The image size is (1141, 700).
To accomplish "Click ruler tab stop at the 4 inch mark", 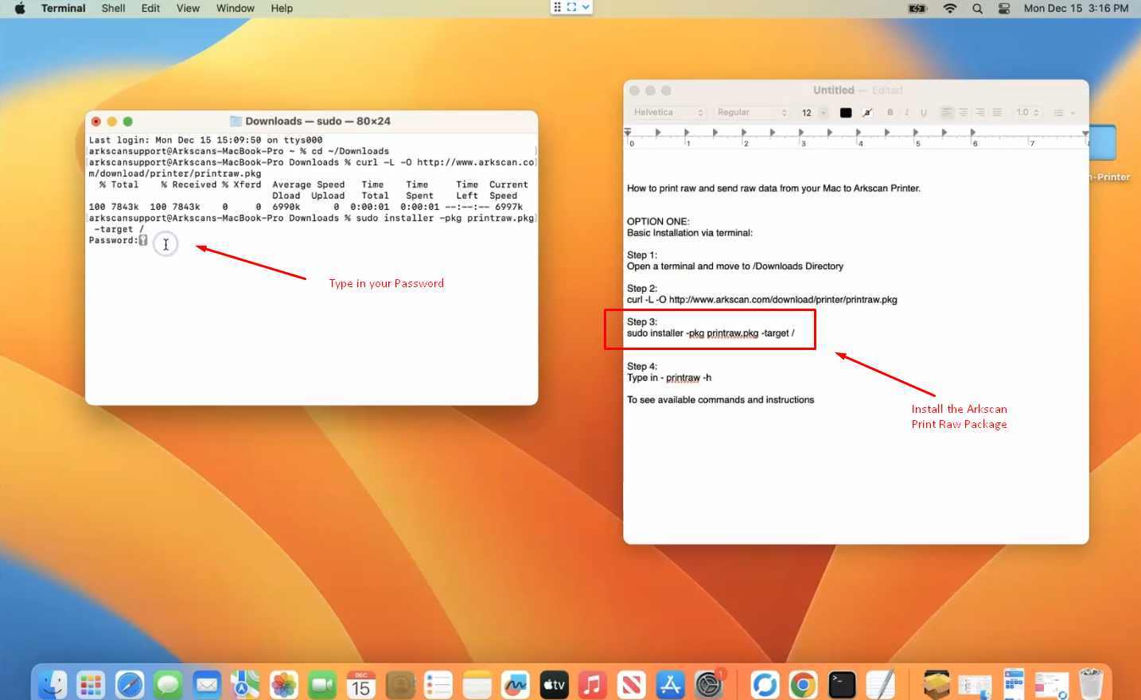I will (859, 132).
